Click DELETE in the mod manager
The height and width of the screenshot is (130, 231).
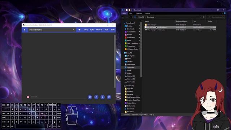tap(99, 30)
